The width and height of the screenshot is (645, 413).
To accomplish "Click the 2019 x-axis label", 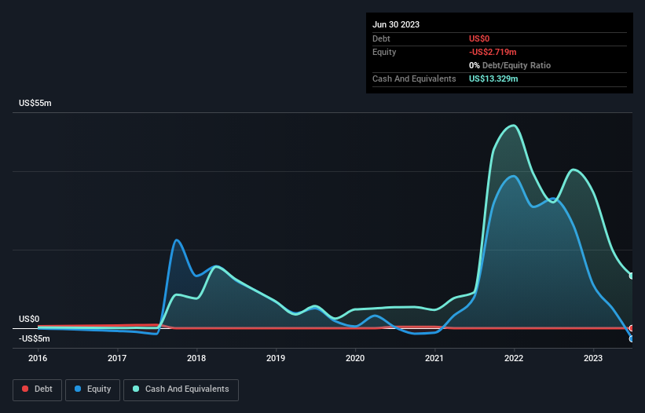I will click(x=276, y=358).
